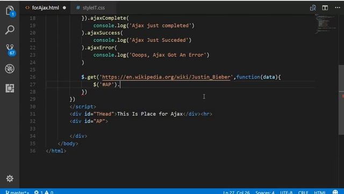Select the UTF-8 encoding option

click(x=286, y=192)
